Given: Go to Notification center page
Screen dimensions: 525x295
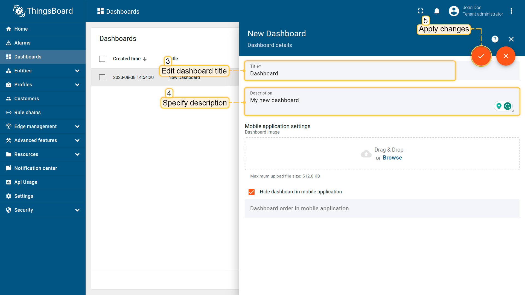Looking at the screenshot, I should [36, 168].
